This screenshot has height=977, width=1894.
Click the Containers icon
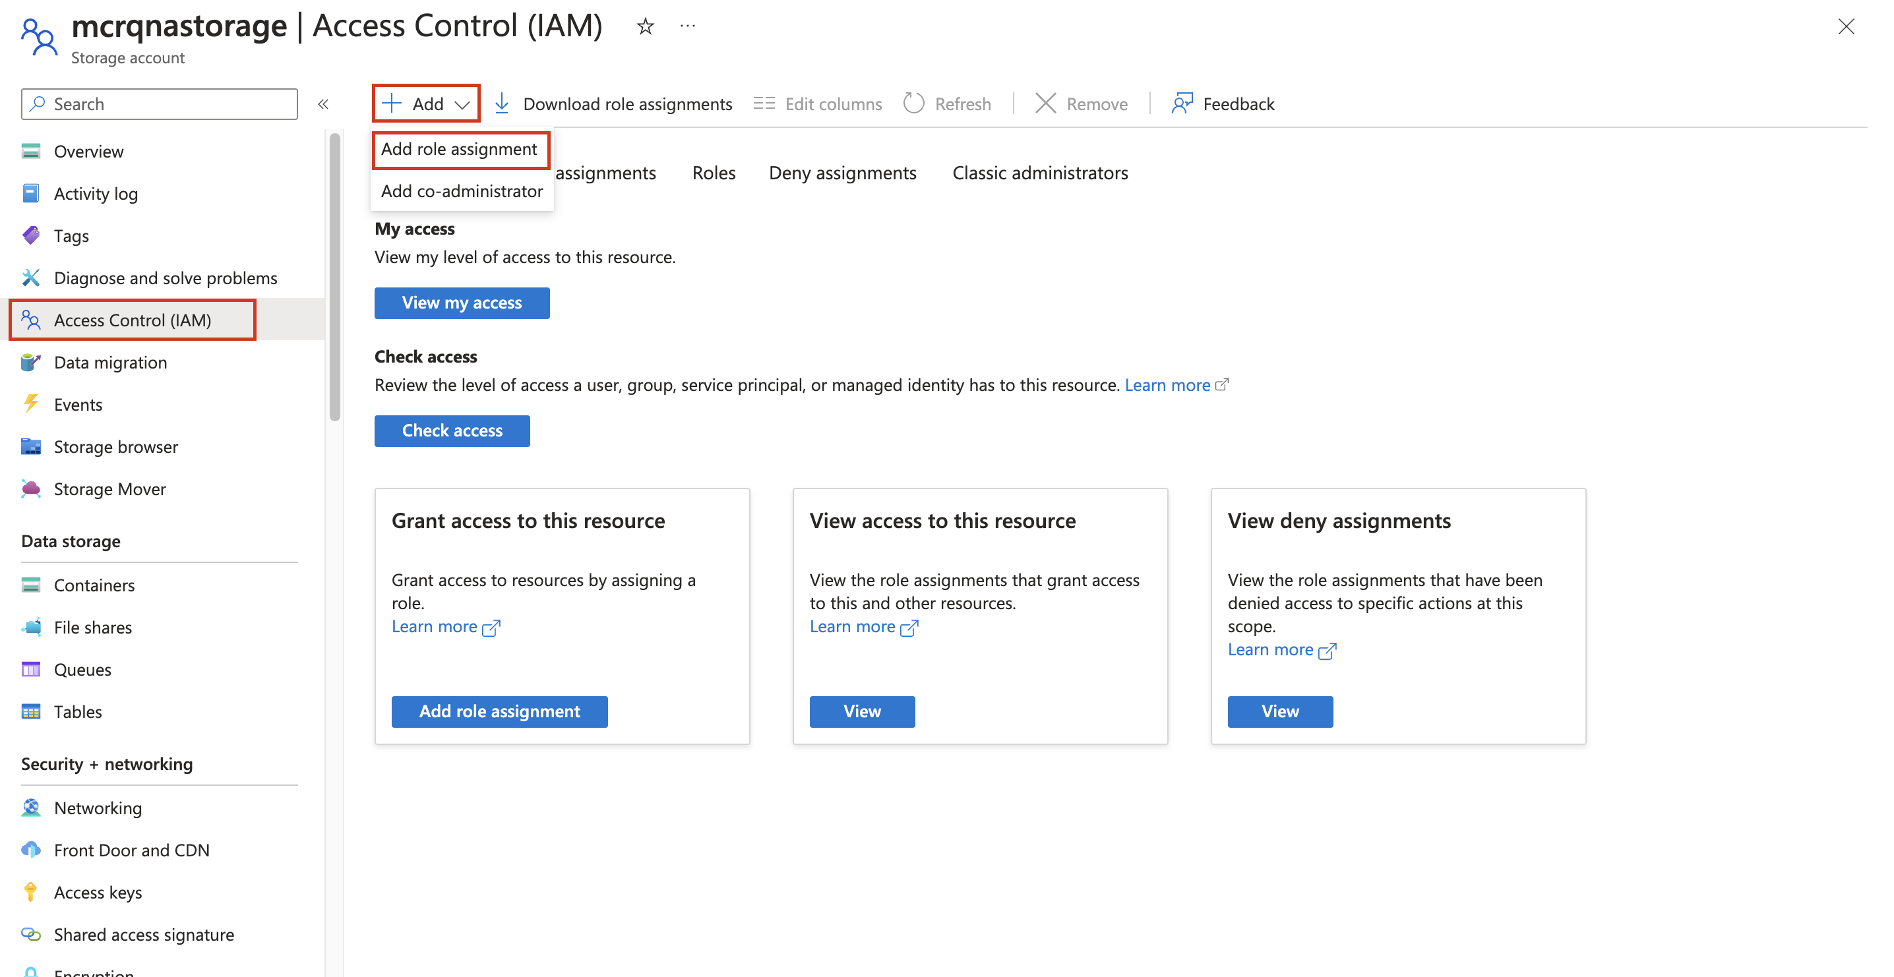click(x=31, y=585)
